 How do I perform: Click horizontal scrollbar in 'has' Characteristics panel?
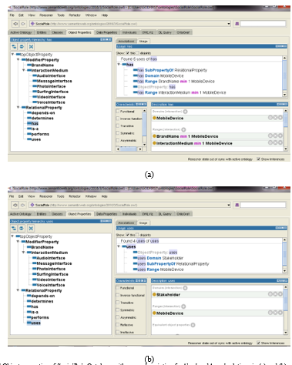tap(129, 149)
